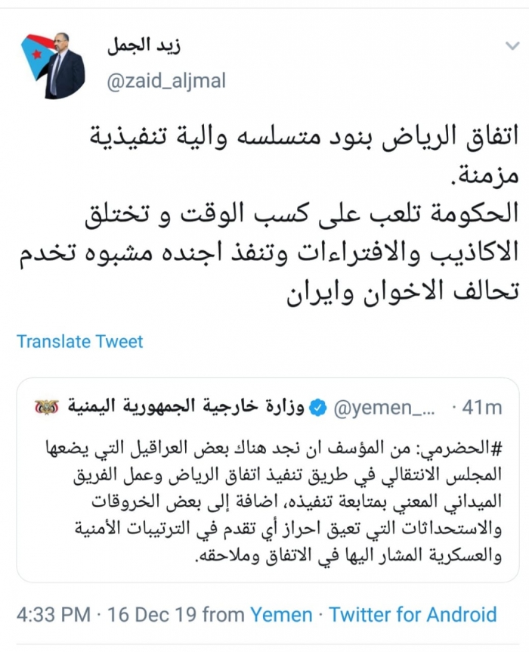This screenshot has width=529, height=652.
Task: Click the Twitter for Android source link
Action: (x=413, y=614)
